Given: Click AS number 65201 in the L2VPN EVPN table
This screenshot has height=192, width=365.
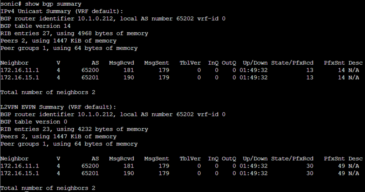Looking at the screenshot, I should [x=90, y=174].
